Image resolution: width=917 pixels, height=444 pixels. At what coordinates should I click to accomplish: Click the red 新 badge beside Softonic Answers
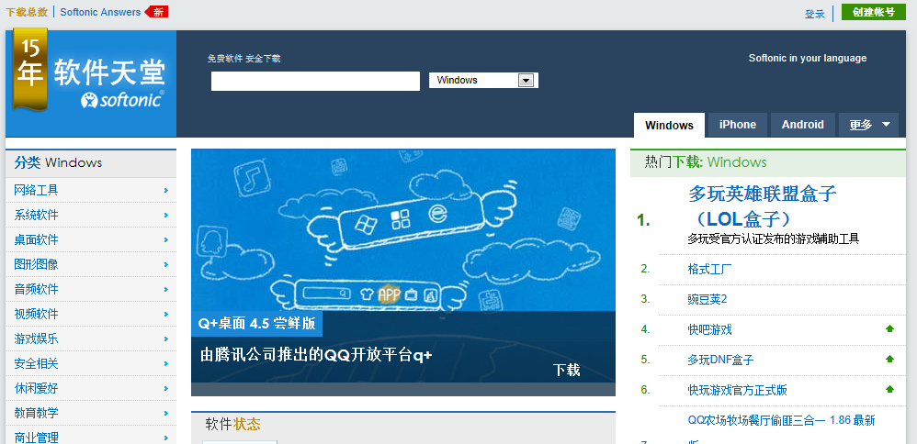click(157, 12)
